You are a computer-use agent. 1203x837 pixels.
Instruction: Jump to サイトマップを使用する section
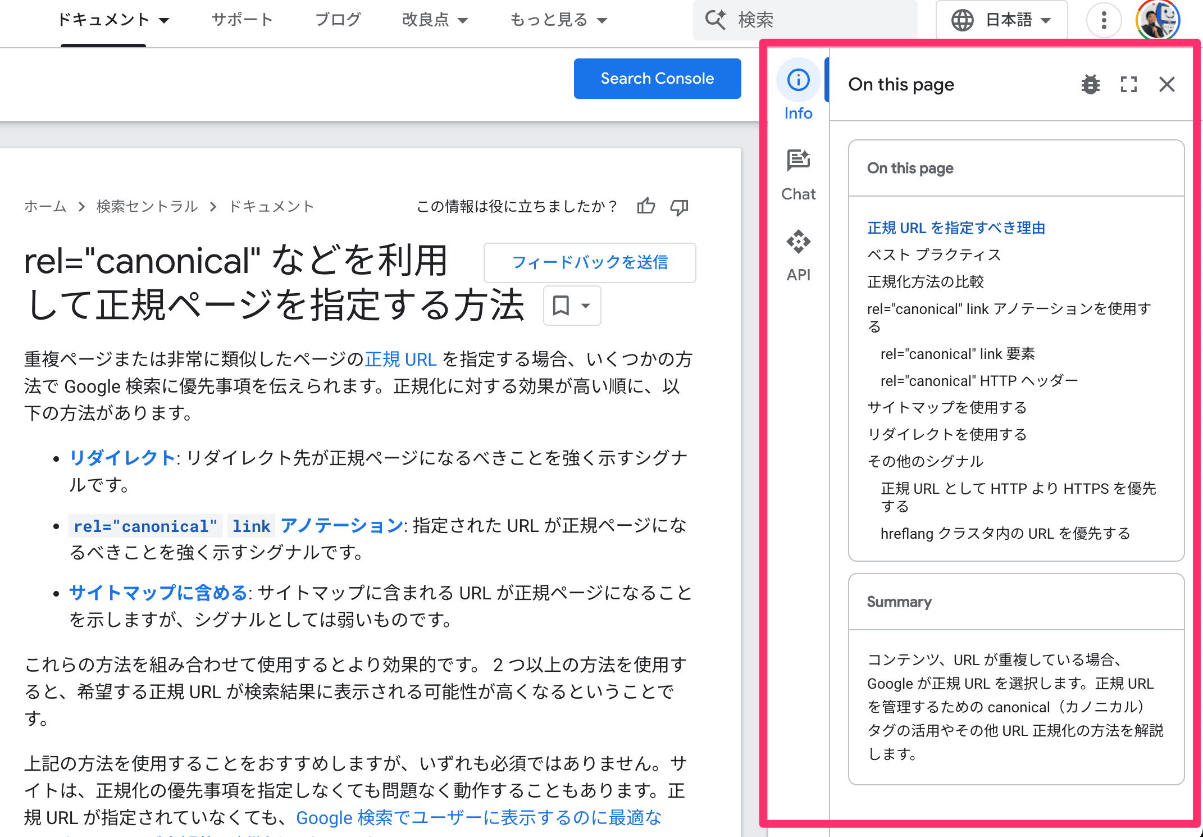coord(947,408)
